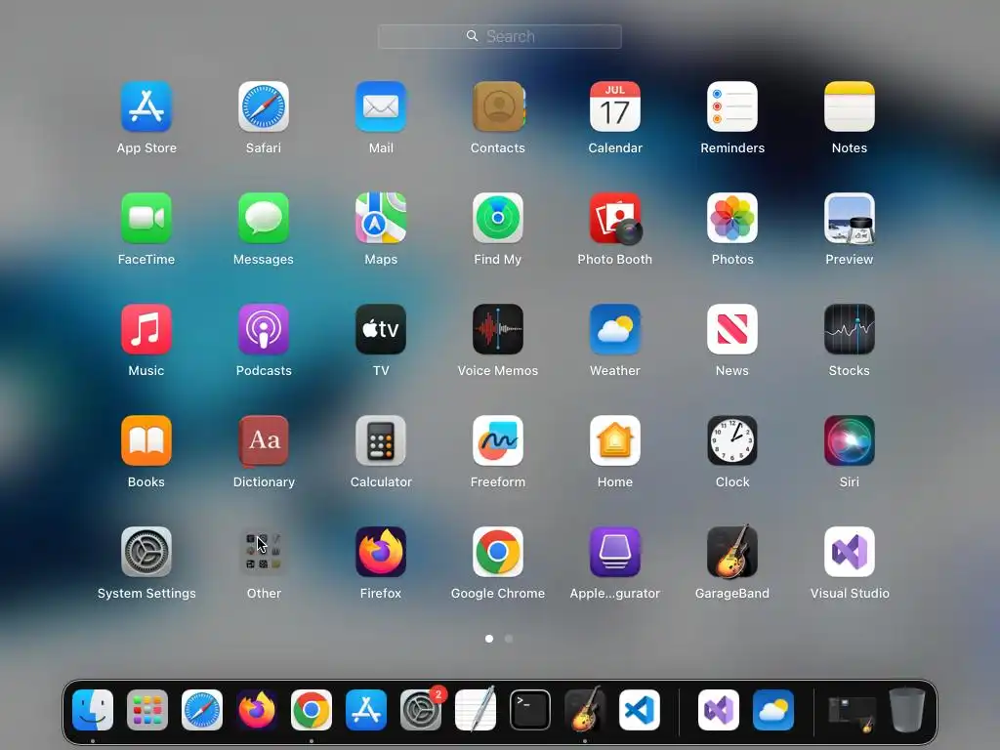Open Visual Studio Code in the Dock

click(x=640, y=710)
